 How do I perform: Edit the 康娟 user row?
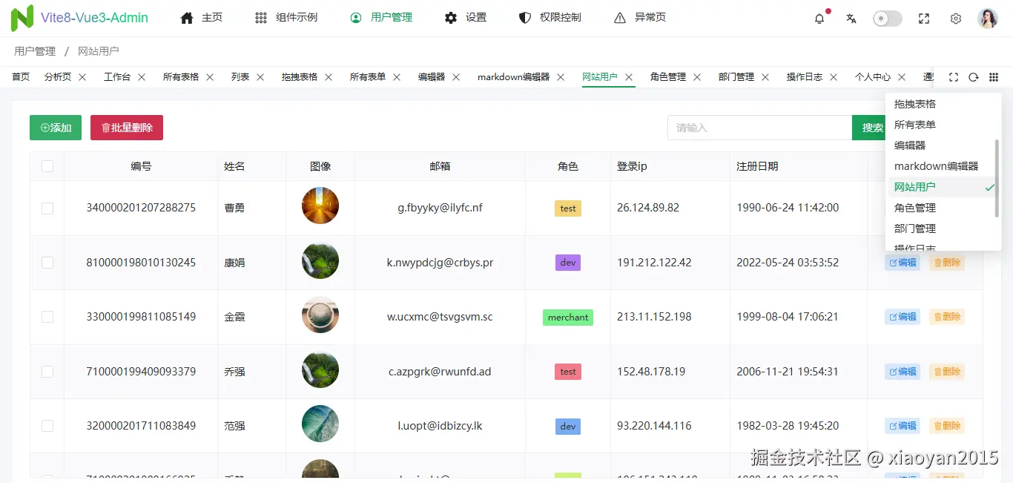pos(903,263)
